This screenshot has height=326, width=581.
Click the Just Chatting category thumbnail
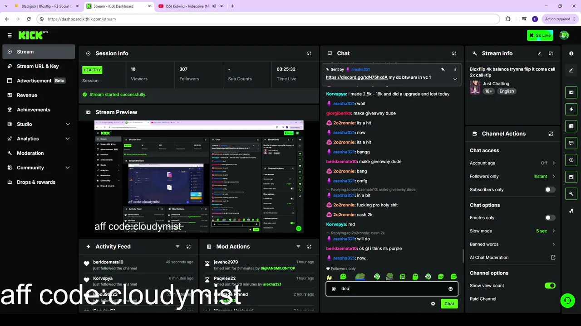475,87
